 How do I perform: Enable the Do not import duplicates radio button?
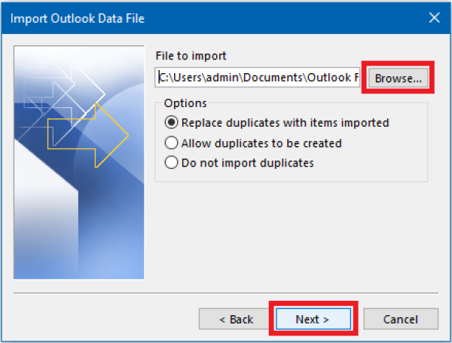click(171, 162)
